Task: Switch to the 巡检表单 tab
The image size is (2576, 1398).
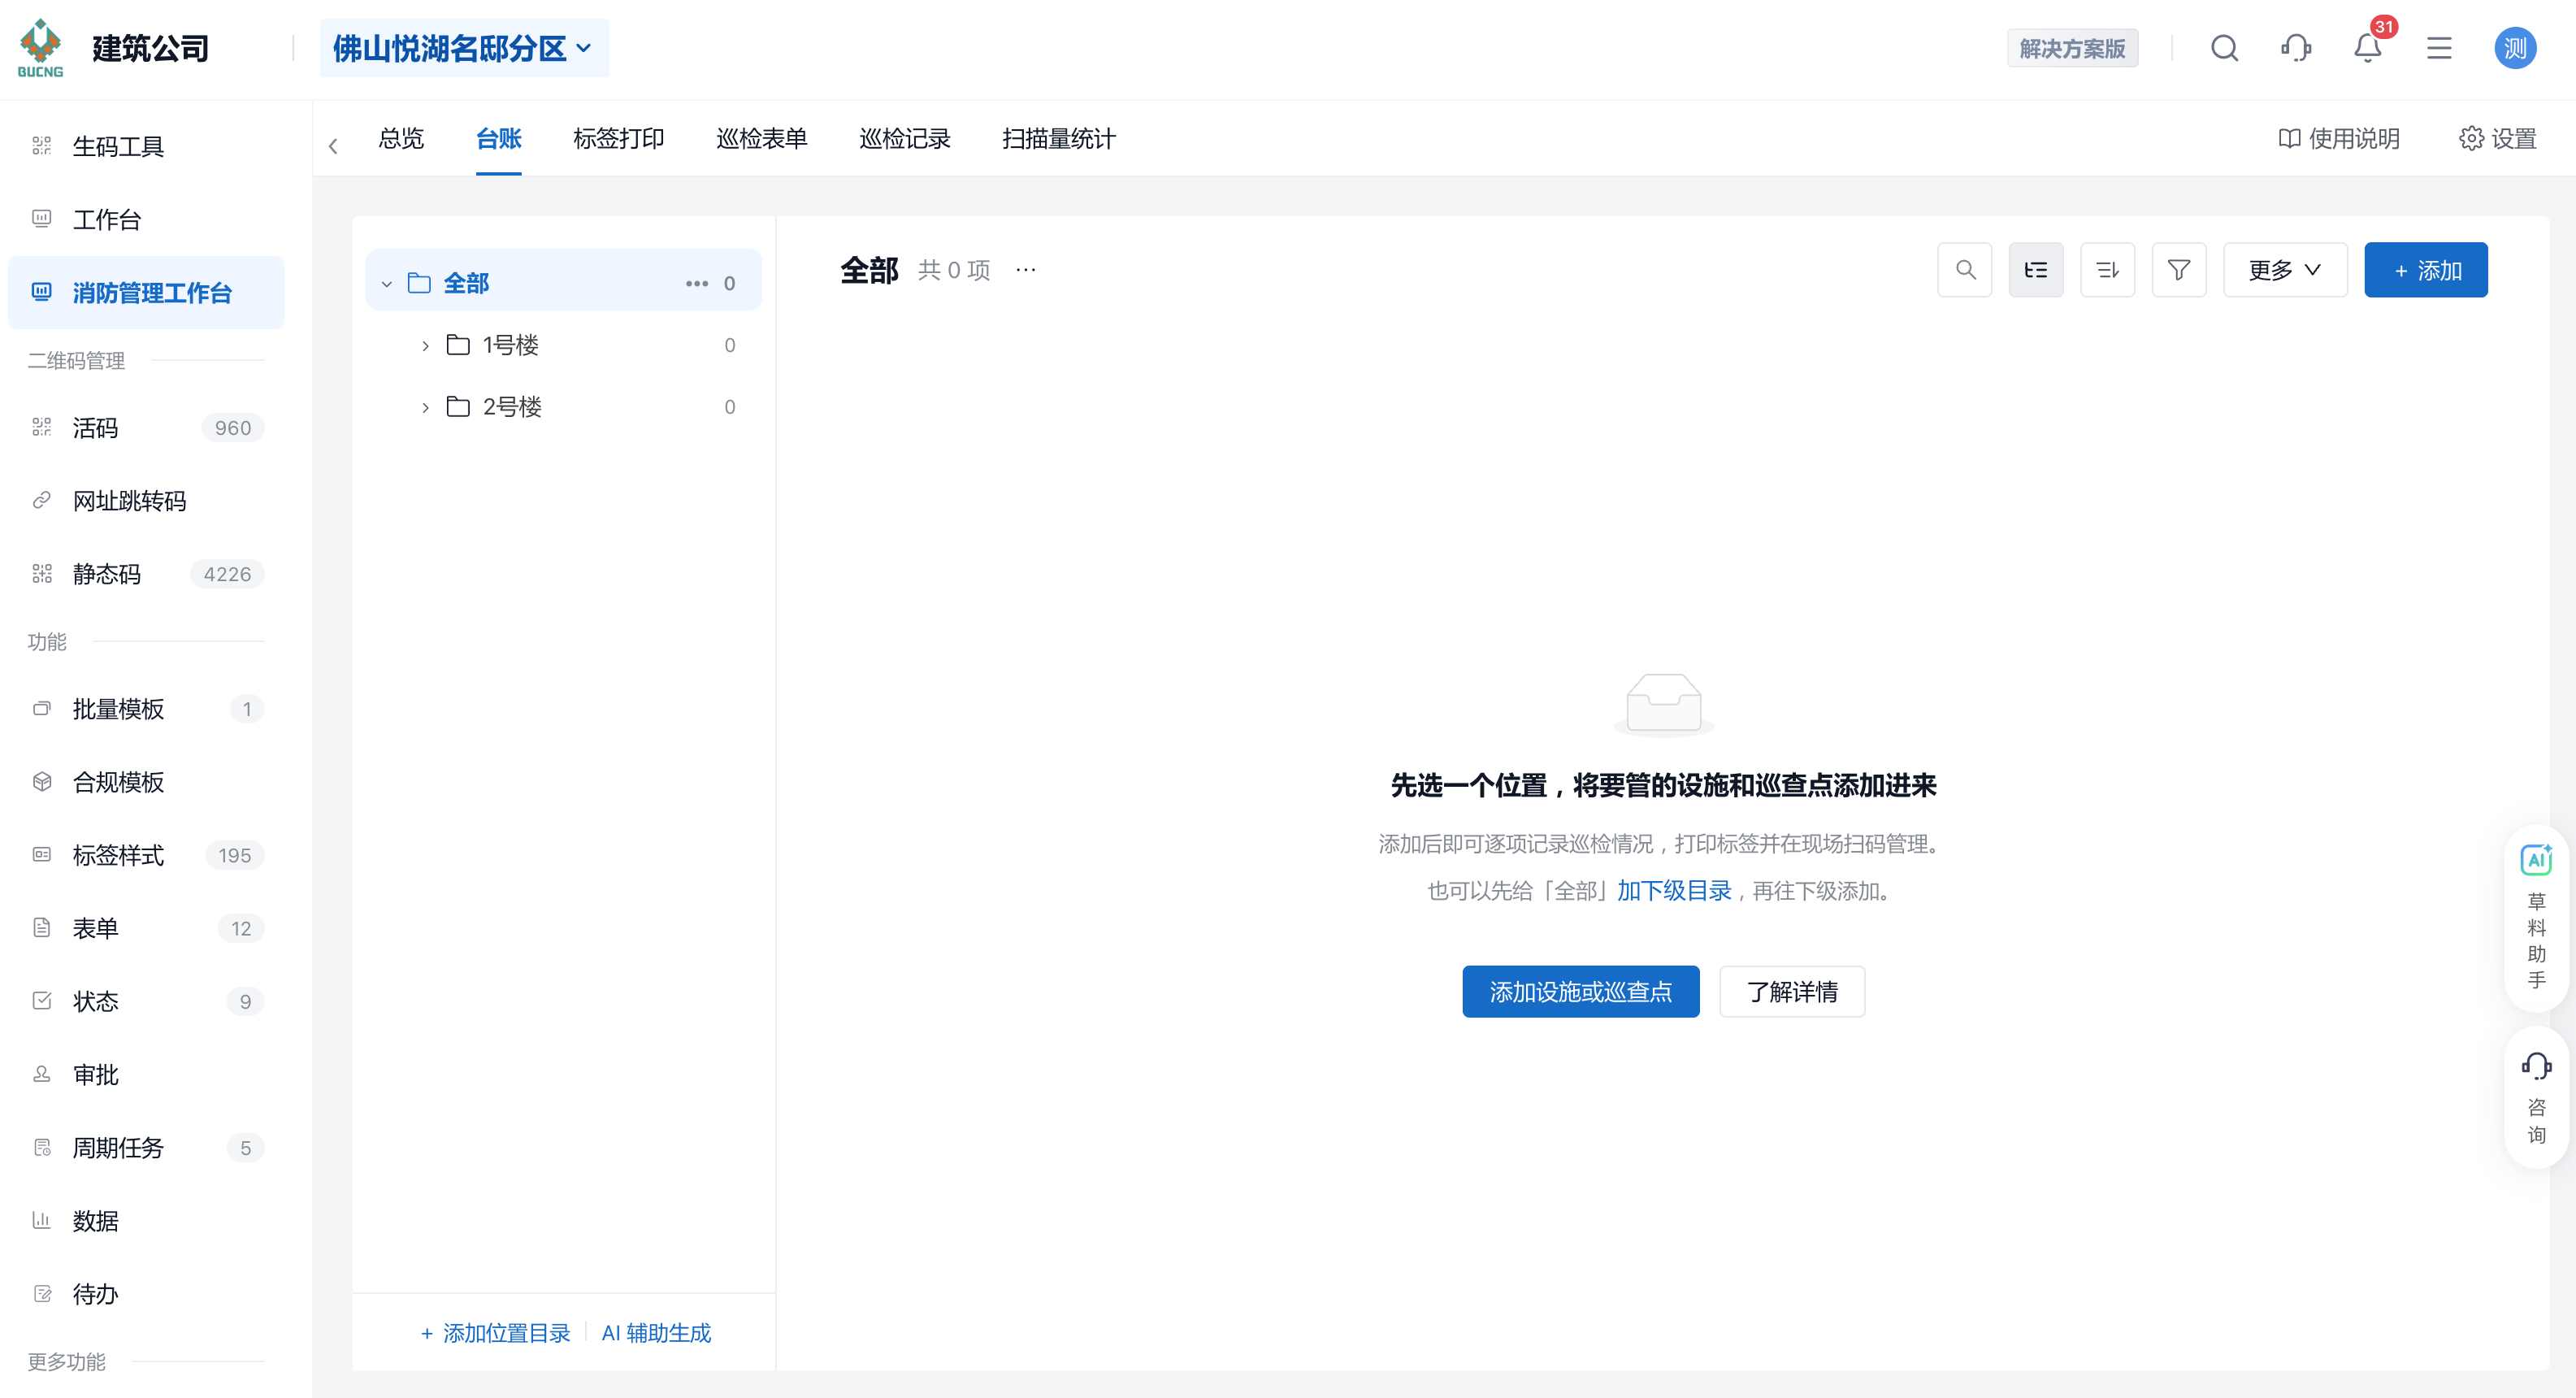Action: point(761,139)
